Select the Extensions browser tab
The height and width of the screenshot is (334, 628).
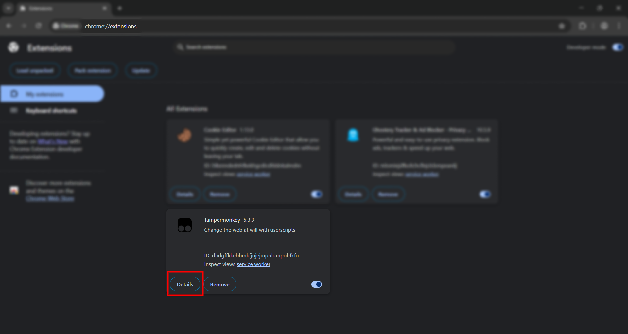coord(64,8)
